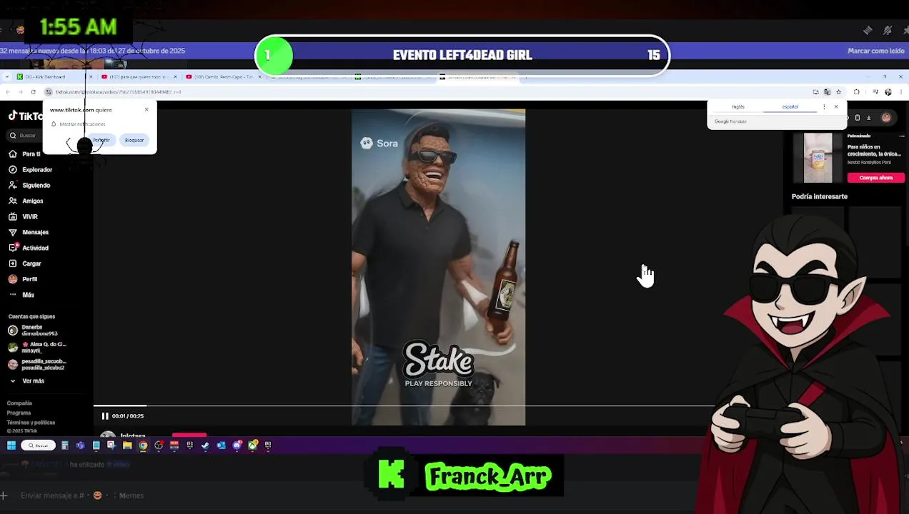This screenshot has width=909, height=514.
Task: Open the Nestlé ad thumbnail
Action: tap(818, 158)
